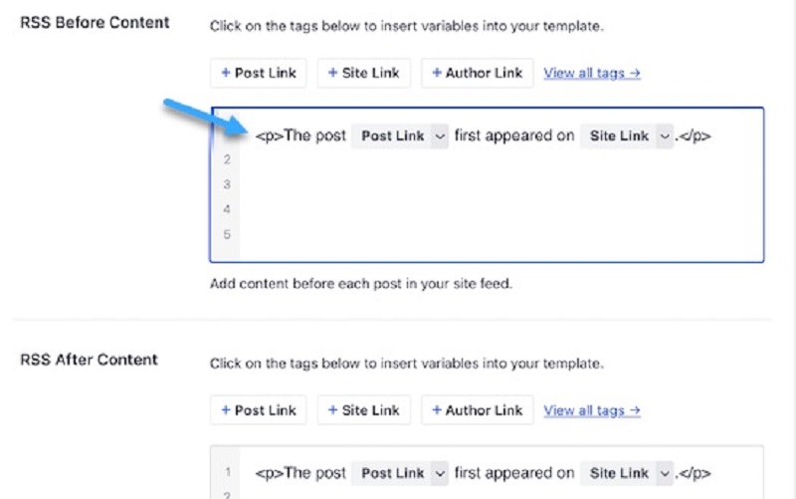Expand Site Link tag dropdown in RSS After editor
Image resolution: width=796 pixels, height=499 pixels.
666,473
